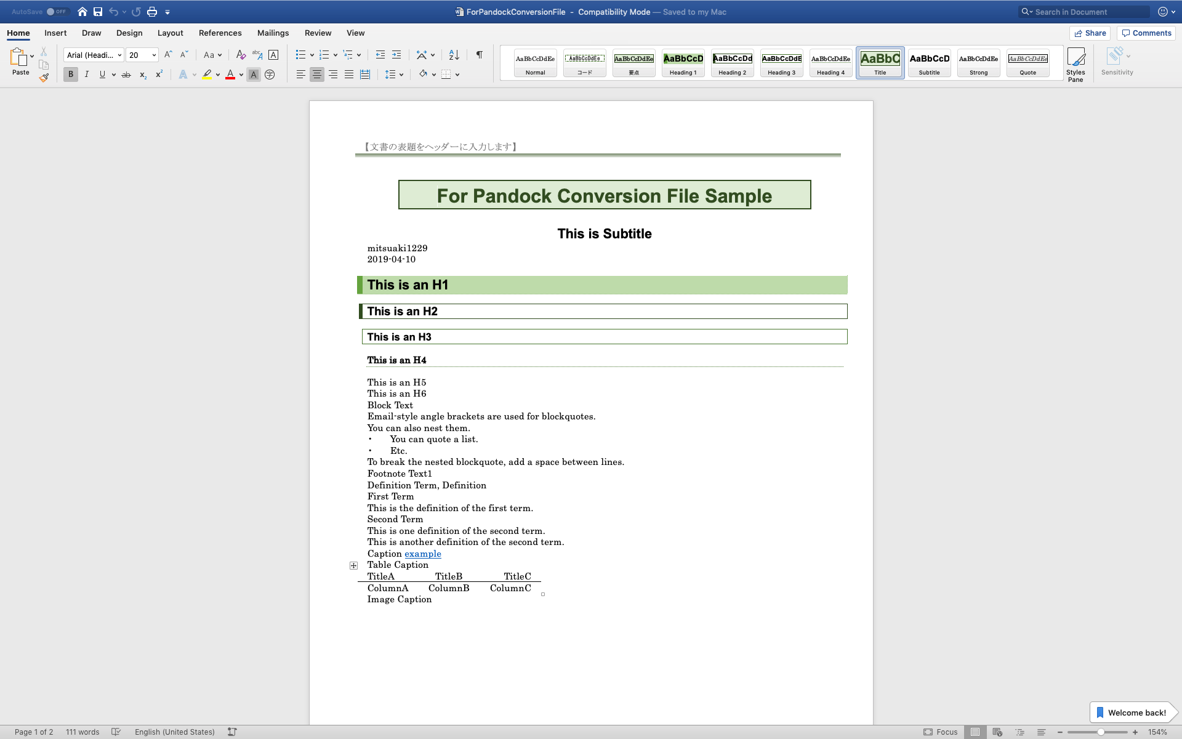Open the font size dropdown

pos(152,55)
